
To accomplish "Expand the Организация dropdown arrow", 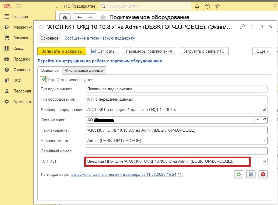I will pos(258,120).
